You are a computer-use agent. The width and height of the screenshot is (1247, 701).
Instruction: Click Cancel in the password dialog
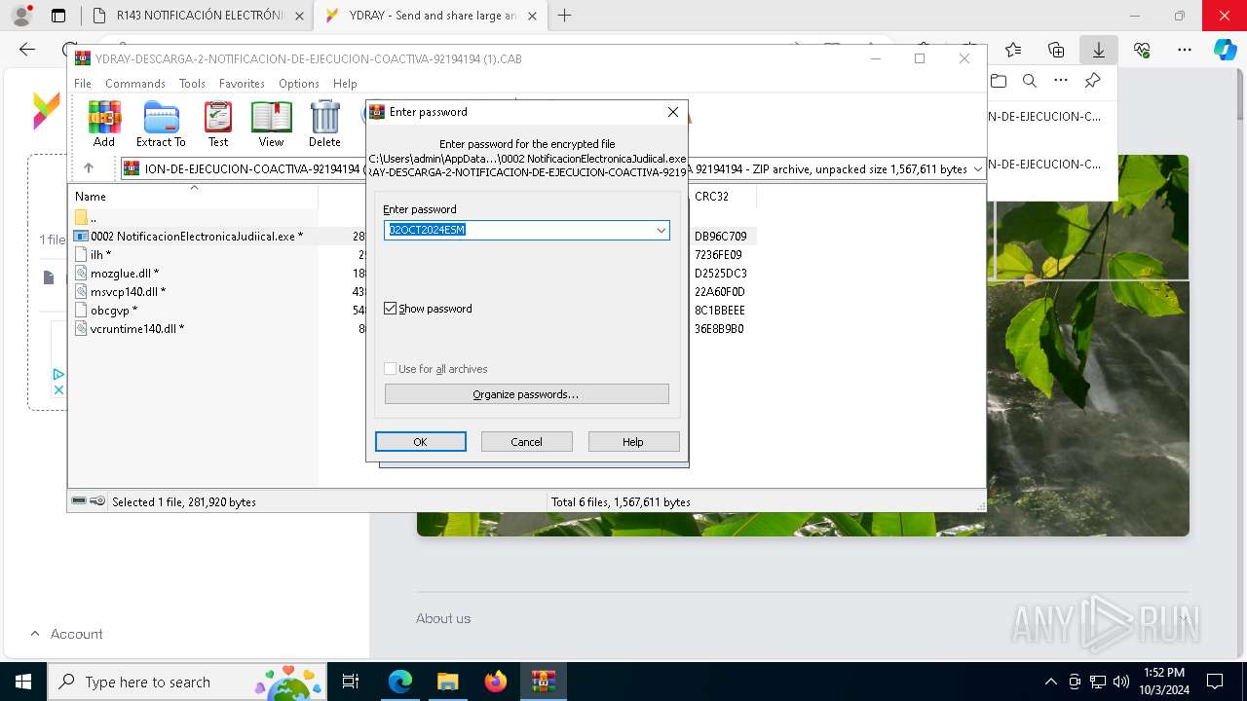(526, 442)
